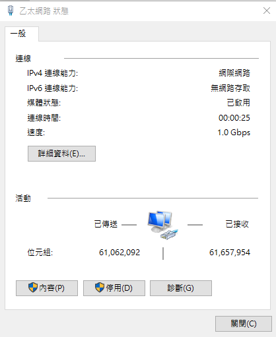The image size is (276, 337).
Task: Click the 已接收 label
Action: 237,224
